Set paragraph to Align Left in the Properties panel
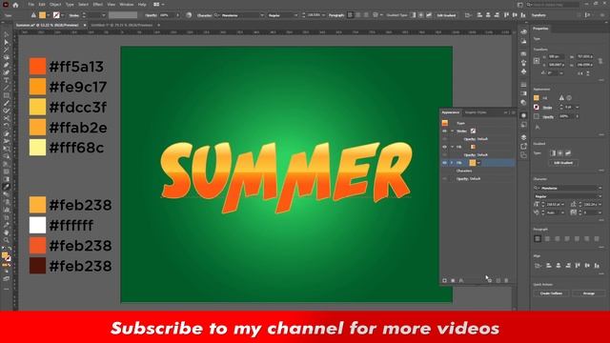Viewport: 610px width, 343px height. pos(538,238)
